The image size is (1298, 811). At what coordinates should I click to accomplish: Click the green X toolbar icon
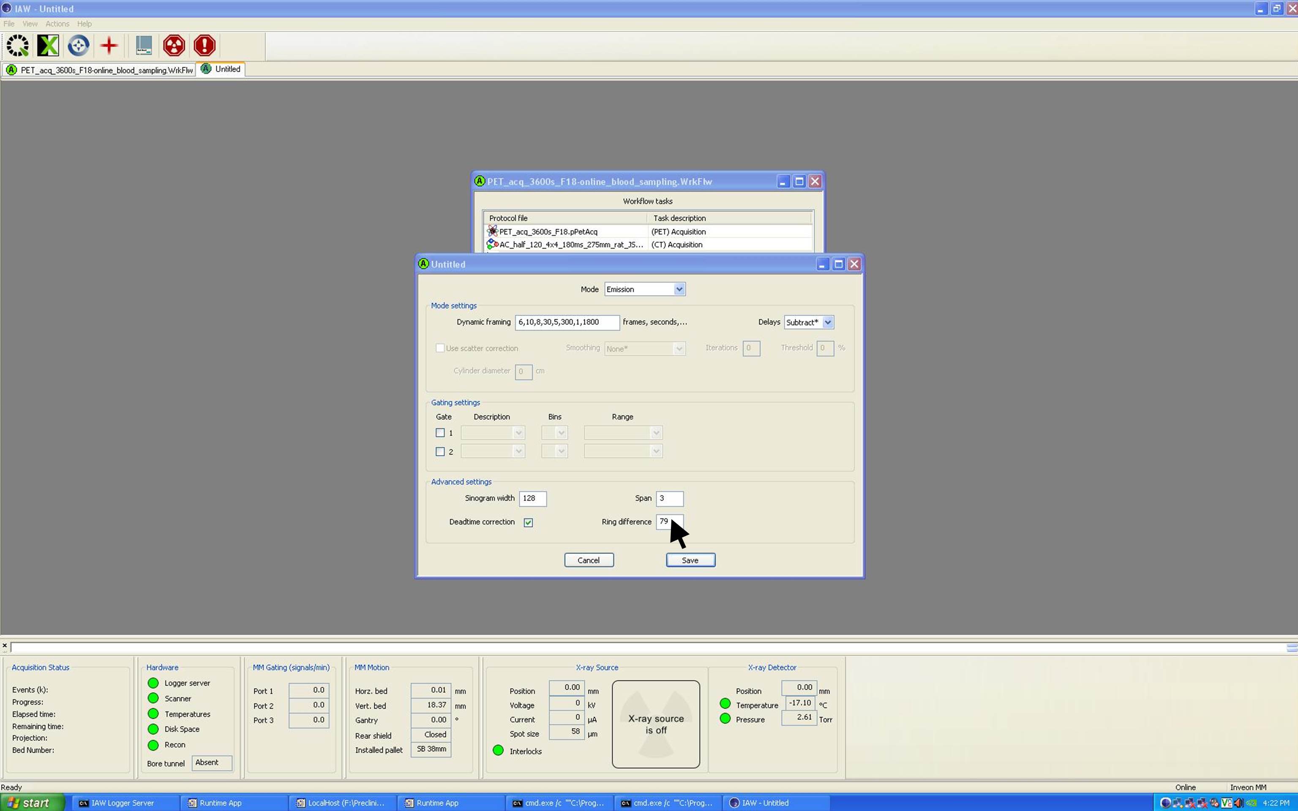pos(48,46)
